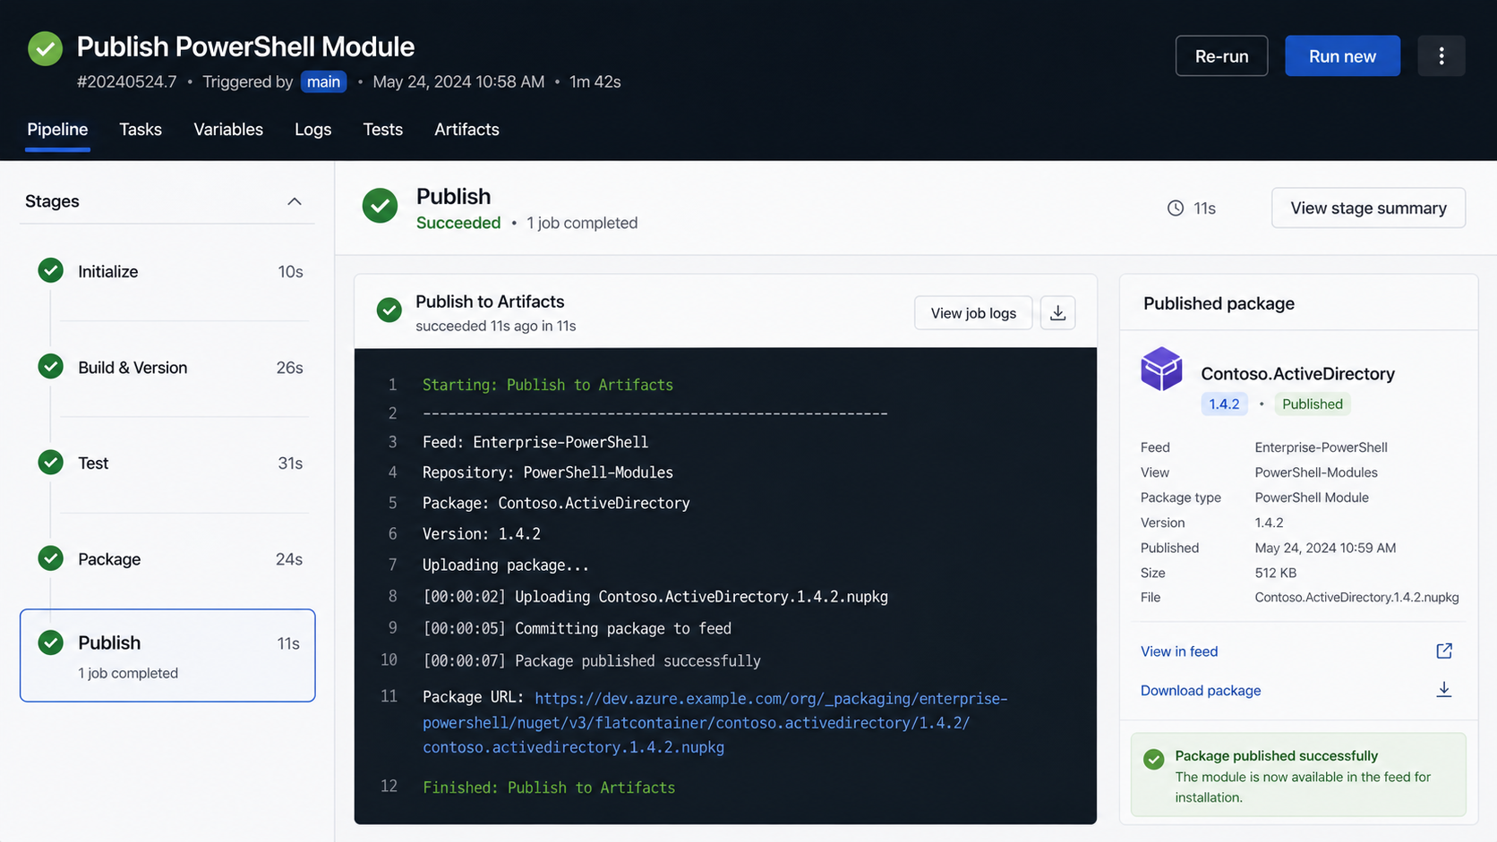Screen dimensions: 1497x842
Task: Click the Initialize stage checkmark icon
Action: coord(51,270)
